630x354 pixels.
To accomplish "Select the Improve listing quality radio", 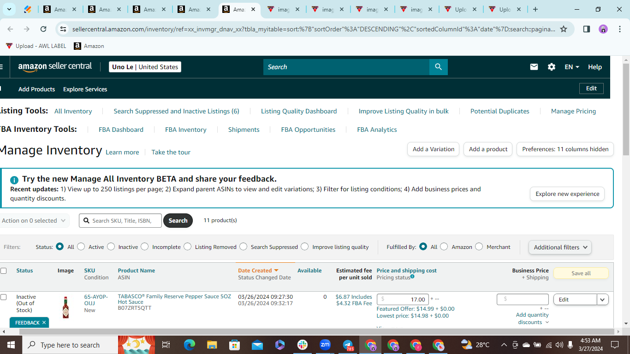I will 305,247.
